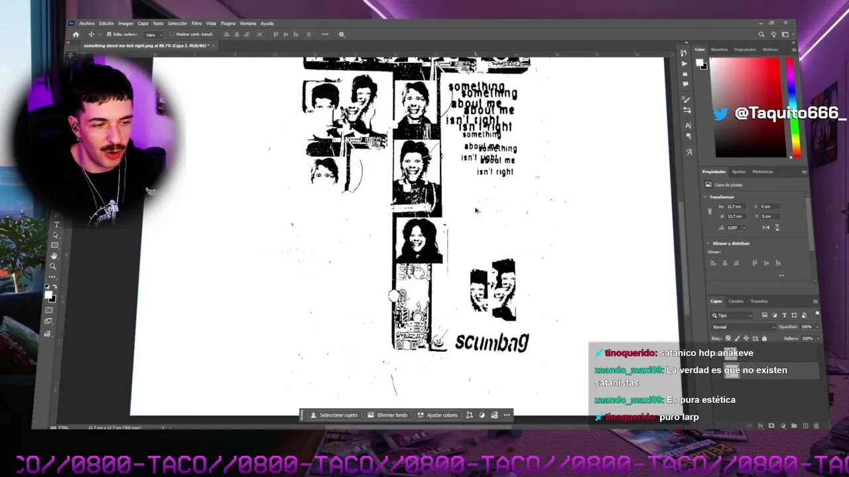Open the Ventana menu
849x477 pixels.
point(247,23)
